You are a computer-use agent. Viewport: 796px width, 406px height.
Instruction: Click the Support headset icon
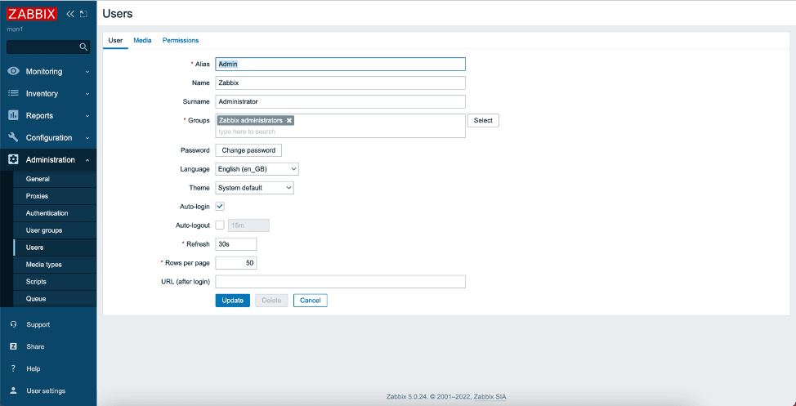[14, 325]
